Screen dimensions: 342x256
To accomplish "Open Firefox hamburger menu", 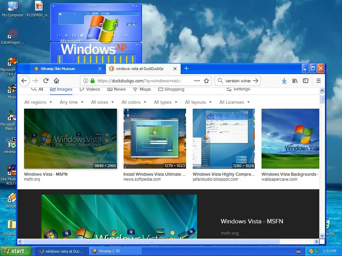I will (x=318, y=81).
